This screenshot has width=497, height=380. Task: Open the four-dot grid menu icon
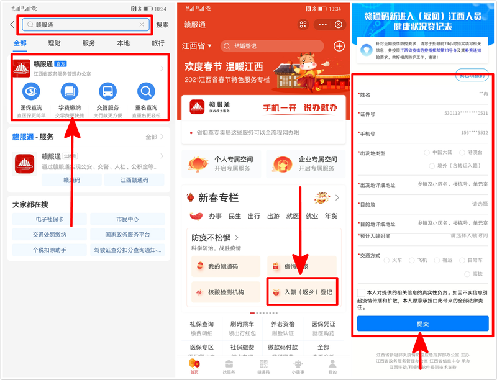pos(303,24)
